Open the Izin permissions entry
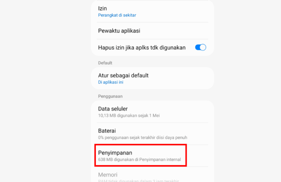 coord(152,11)
